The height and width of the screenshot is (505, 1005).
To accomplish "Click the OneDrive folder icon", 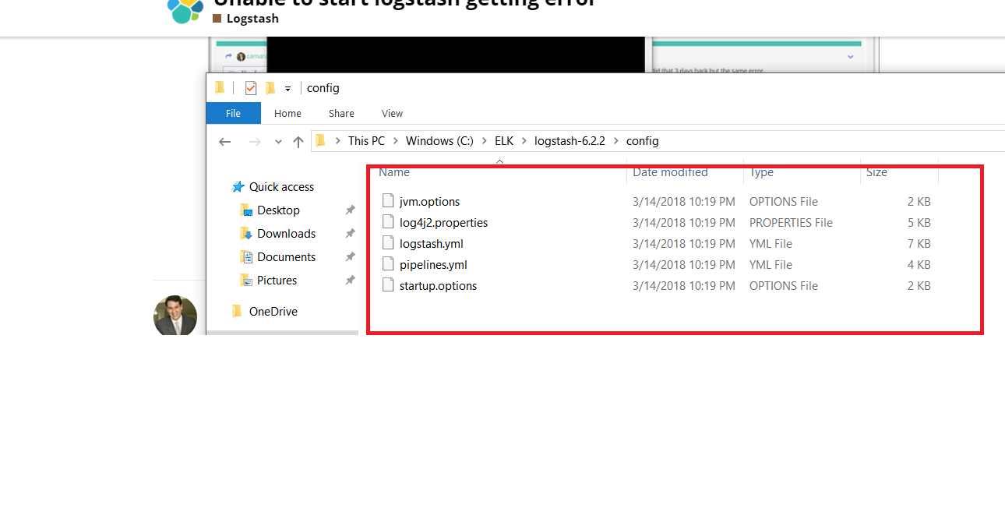I will click(237, 312).
